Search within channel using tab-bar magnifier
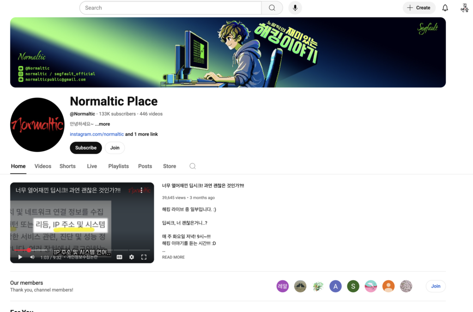The image size is (473, 312). pyautogui.click(x=193, y=166)
